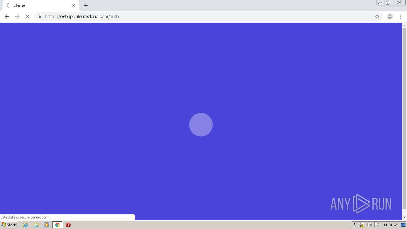Image resolution: width=407 pixels, height=229 pixels.
Task: Open Chrome's three-dot menu
Action: point(400,17)
